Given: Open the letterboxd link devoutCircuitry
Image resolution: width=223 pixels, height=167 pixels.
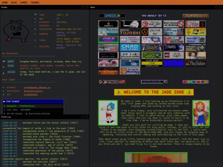Looking at the screenshot, I should point(33,91).
